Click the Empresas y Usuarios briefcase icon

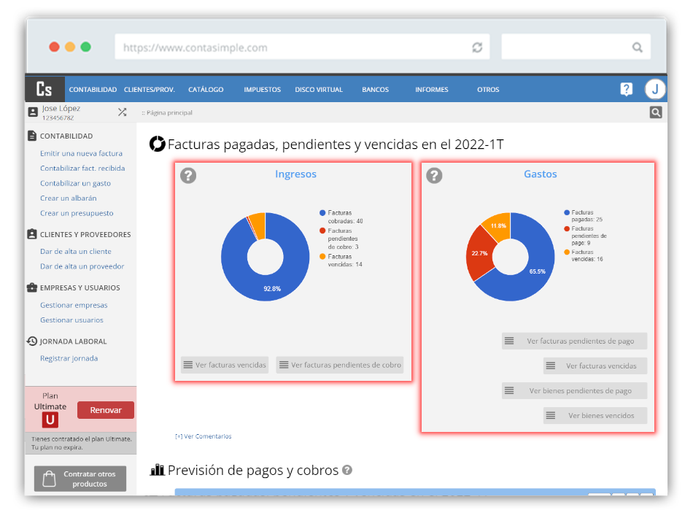click(32, 287)
